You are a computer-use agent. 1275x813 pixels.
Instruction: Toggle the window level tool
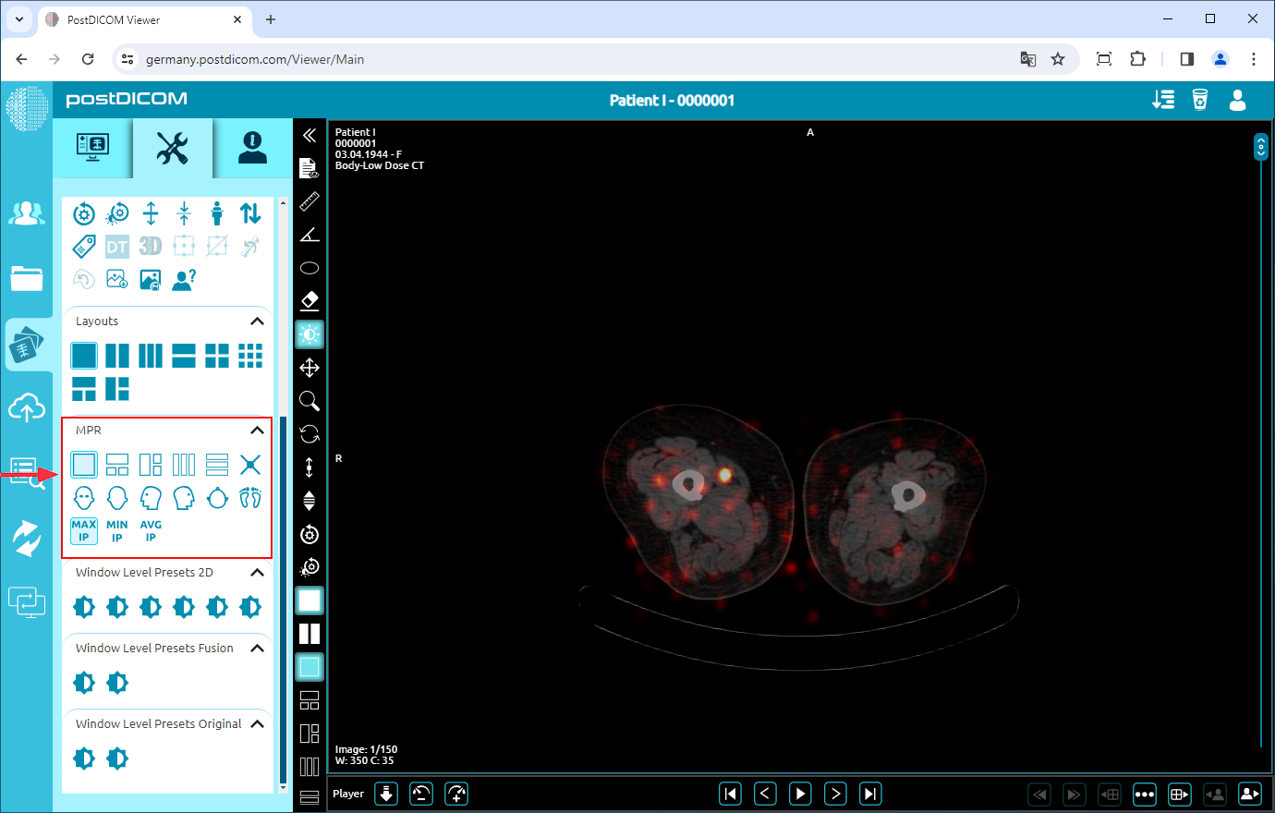tap(310, 334)
